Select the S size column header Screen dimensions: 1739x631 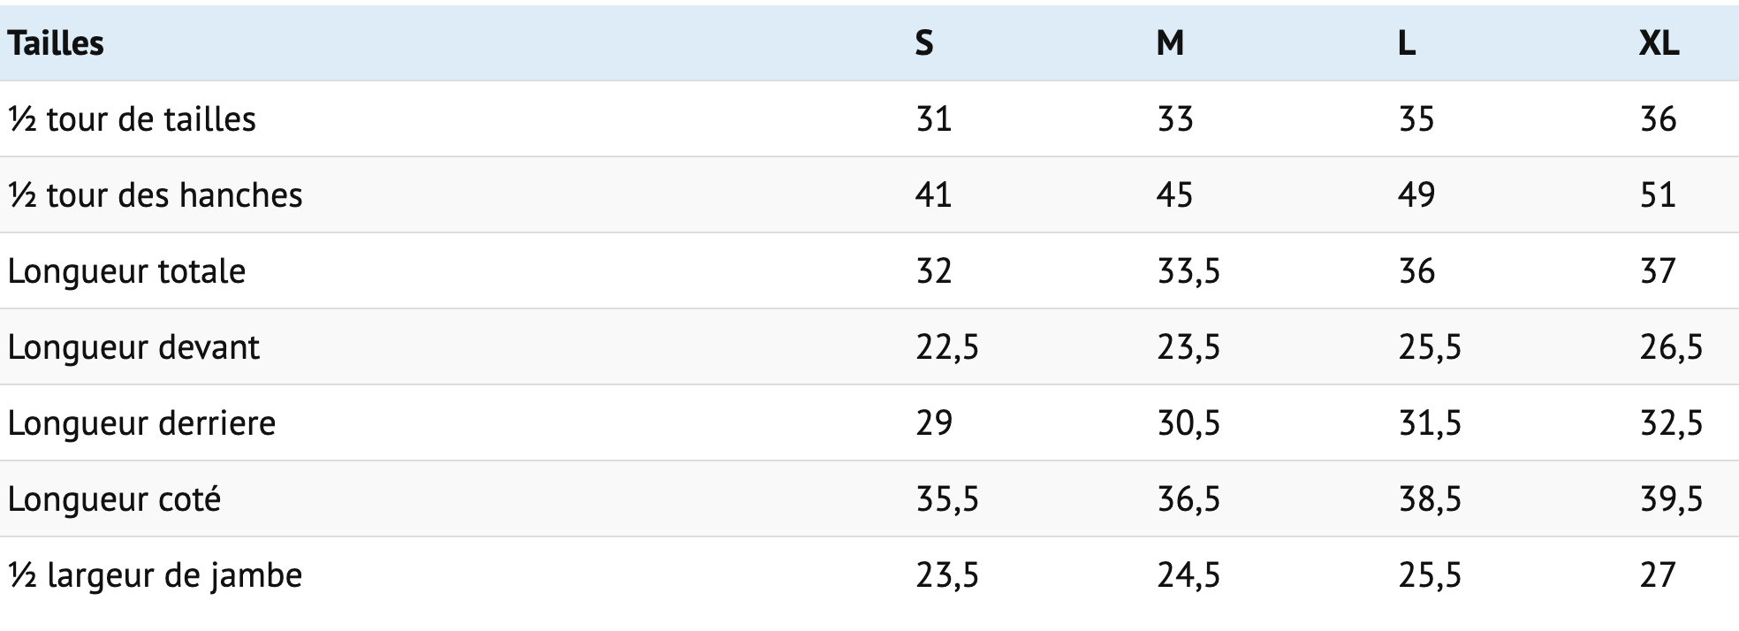[924, 43]
